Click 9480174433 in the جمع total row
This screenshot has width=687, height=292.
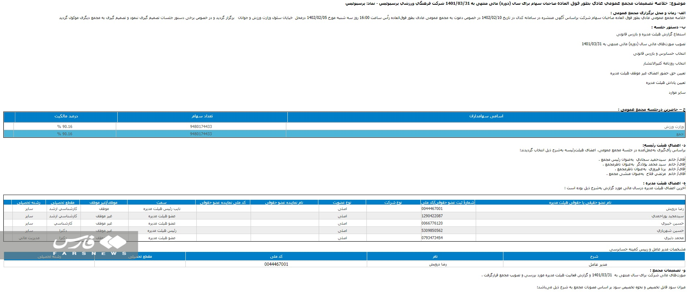coord(201,134)
